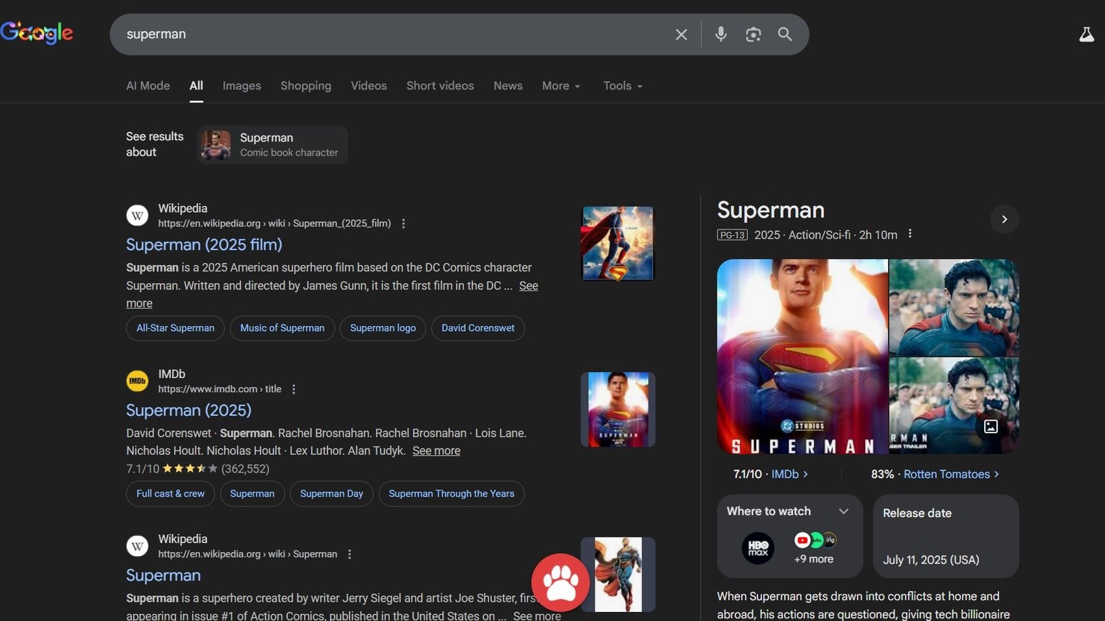The image size is (1105, 621).
Task: Switch to the AI Mode tab
Action: point(148,86)
